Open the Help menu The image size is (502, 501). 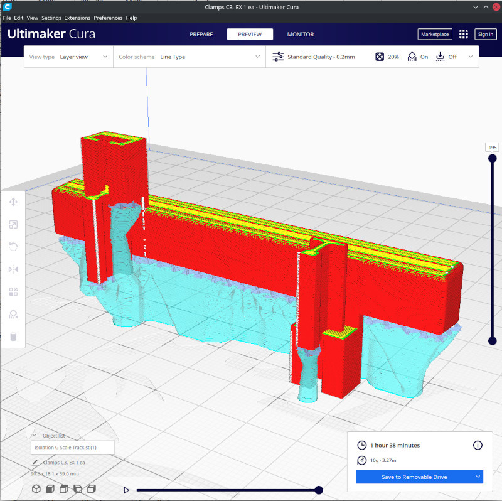point(131,18)
